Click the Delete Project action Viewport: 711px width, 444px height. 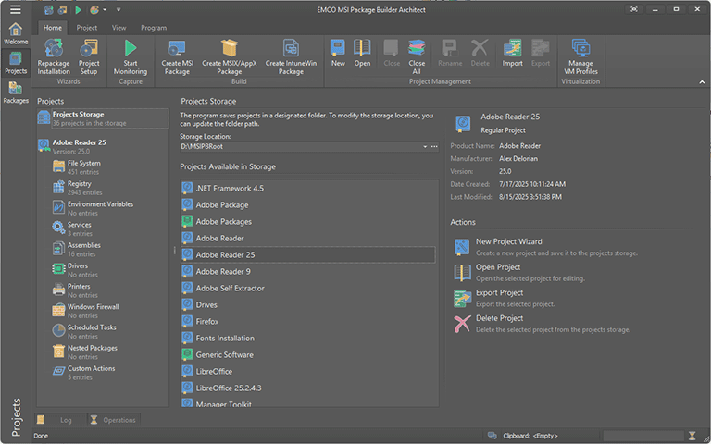(x=499, y=319)
